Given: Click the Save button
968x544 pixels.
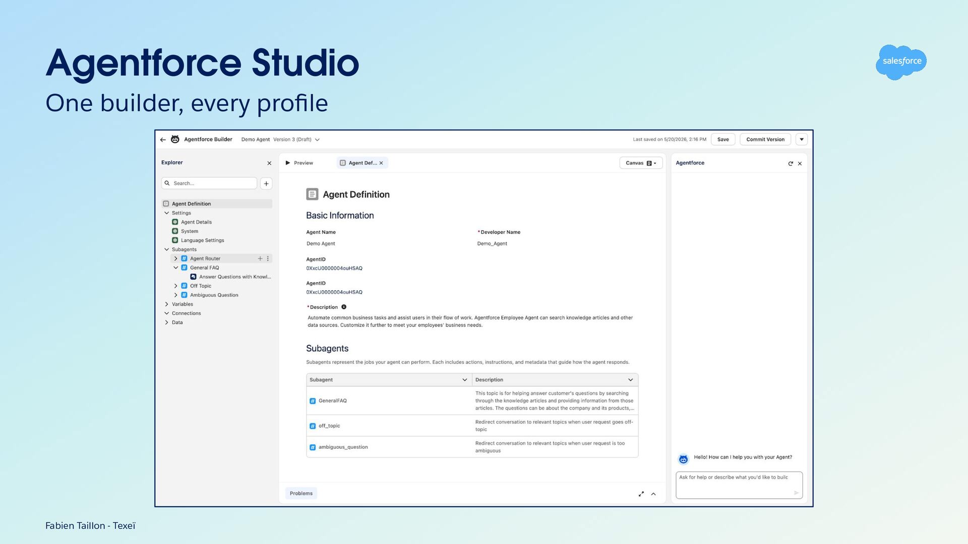Looking at the screenshot, I should point(723,140).
